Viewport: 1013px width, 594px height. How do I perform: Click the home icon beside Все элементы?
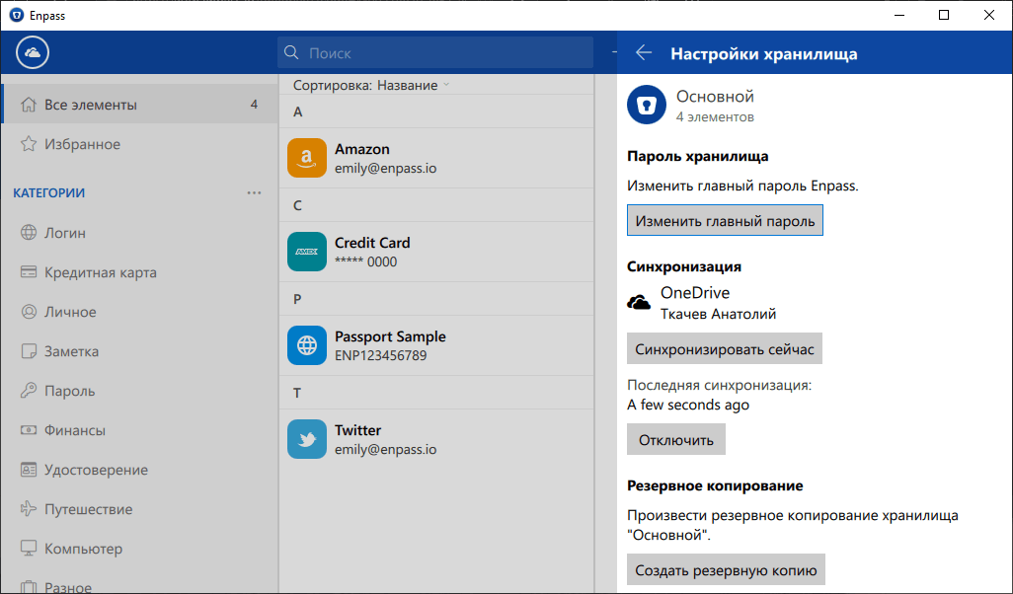tap(29, 104)
